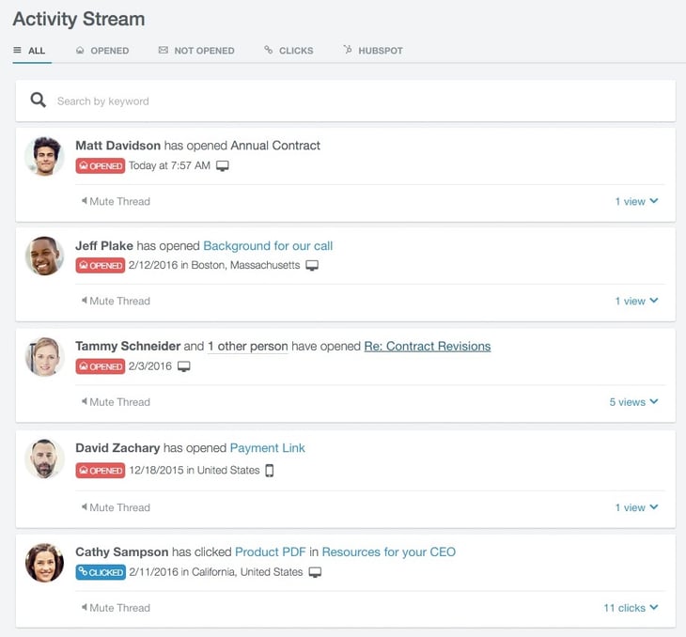Click Jeff Plake's profile photo
This screenshot has height=637, width=686.
point(44,256)
